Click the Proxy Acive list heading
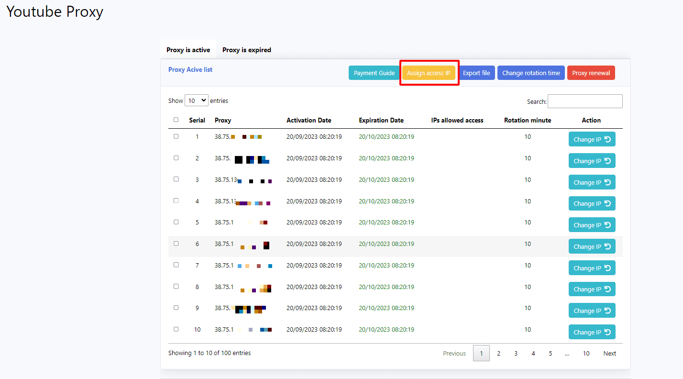The image size is (683, 379). click(x=190, y=69)
